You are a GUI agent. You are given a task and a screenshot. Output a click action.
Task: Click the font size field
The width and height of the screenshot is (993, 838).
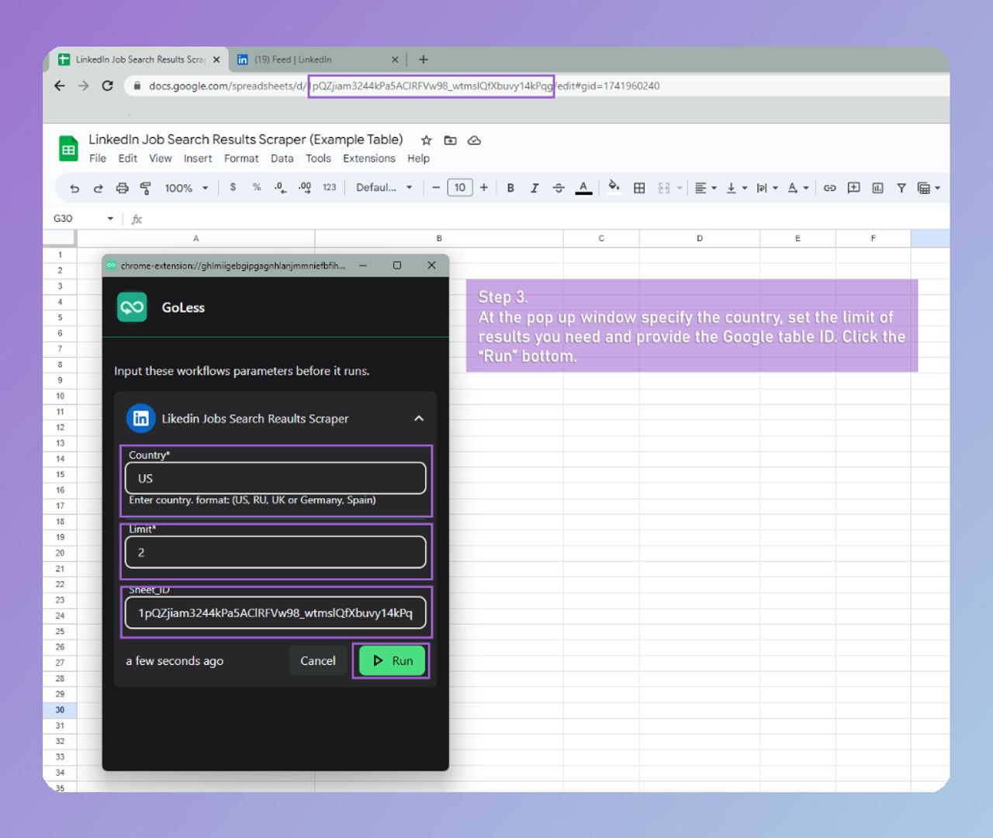[x=460, y=188]
